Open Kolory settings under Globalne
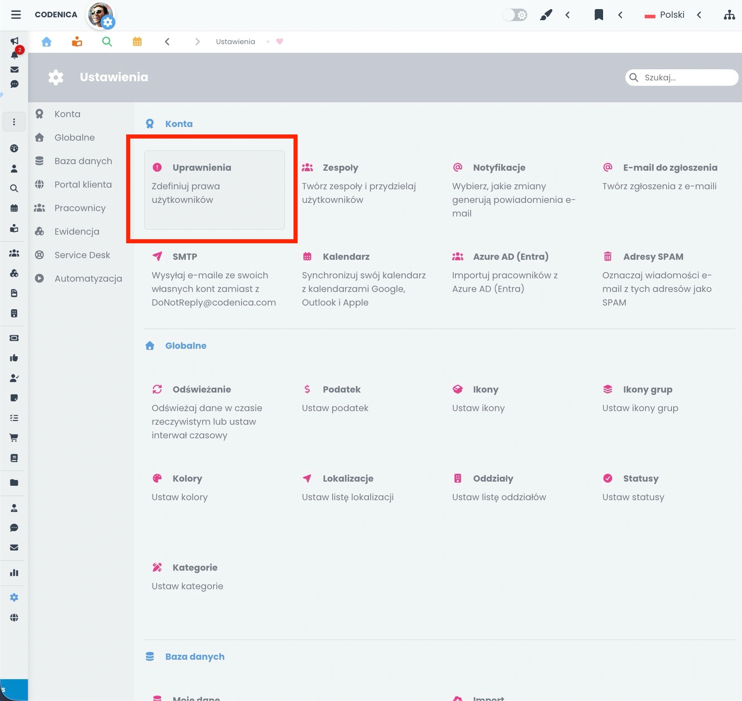The height and width of the screenshot is (701, 742). 187,478
